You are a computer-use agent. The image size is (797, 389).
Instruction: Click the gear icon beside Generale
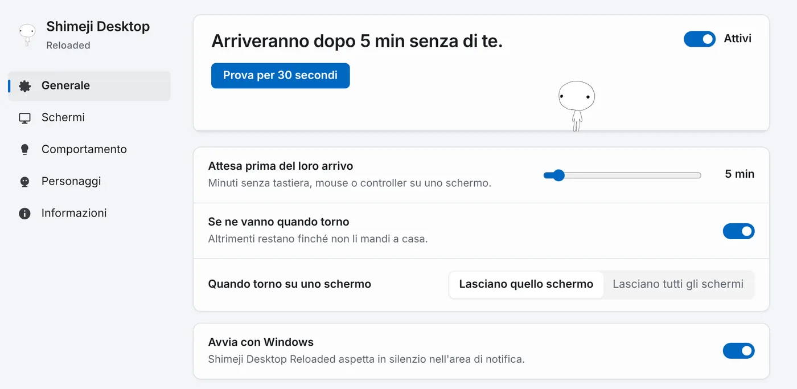(24, 86)
